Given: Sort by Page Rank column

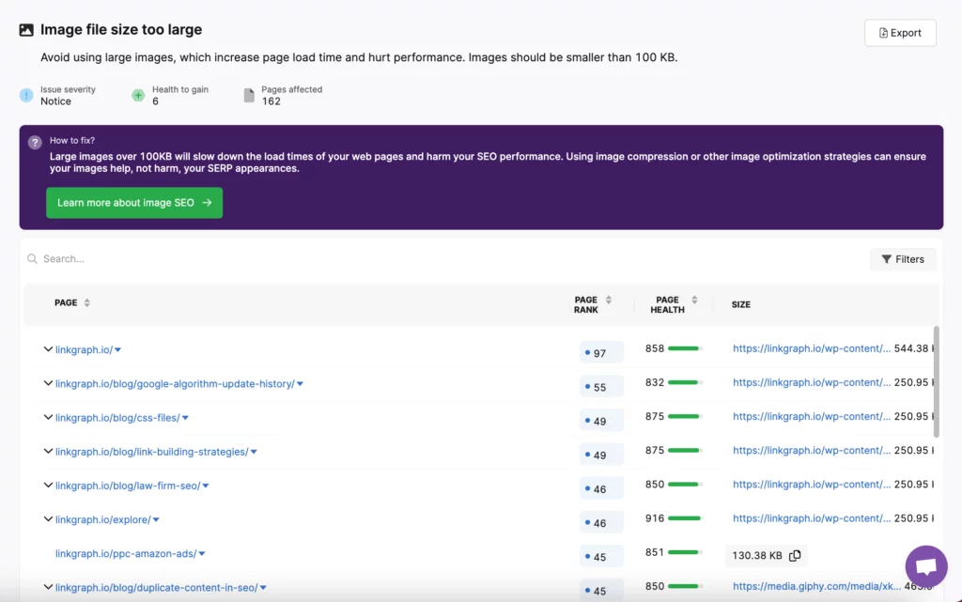Looking at the screenshot, I should (x=608, y=301).
